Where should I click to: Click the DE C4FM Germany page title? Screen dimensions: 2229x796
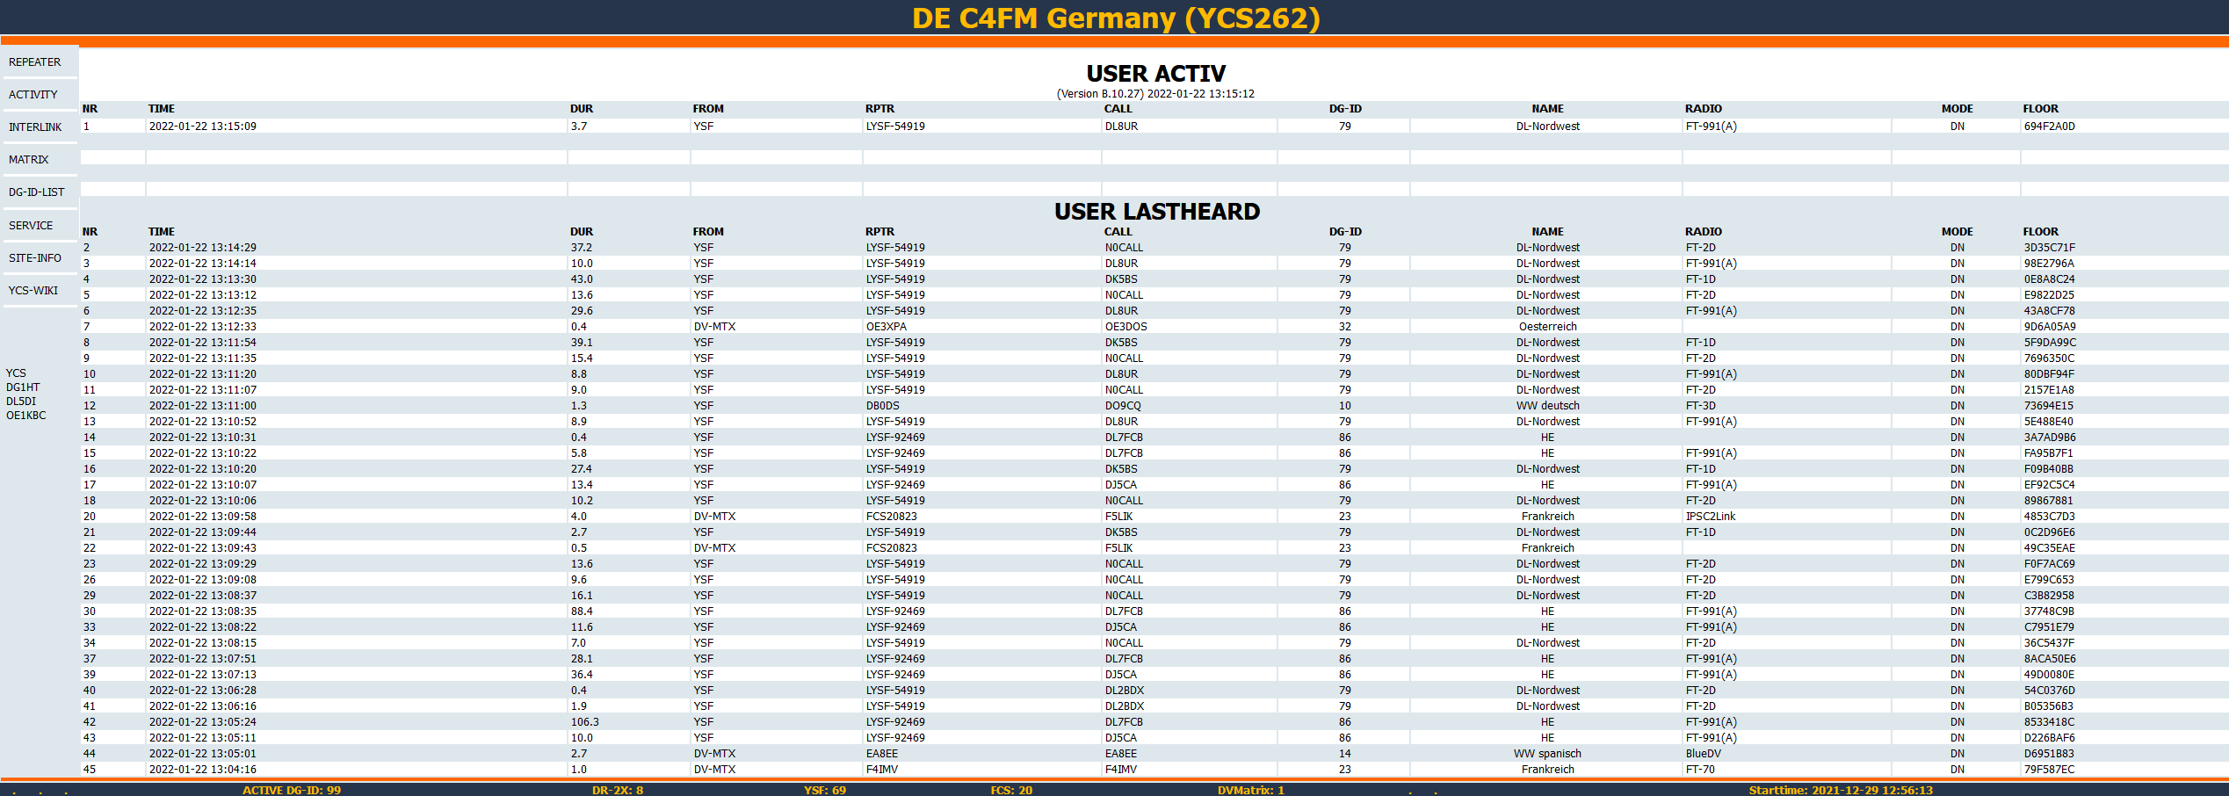pos(1115,18)
